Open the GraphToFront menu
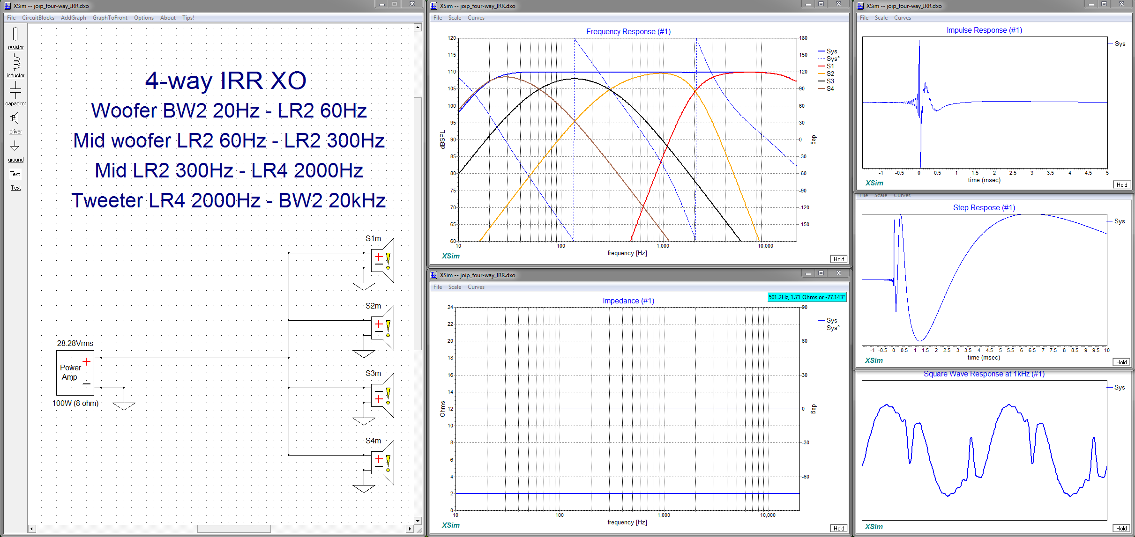Image resolution: width=1135 pixels, height=537 pixels. [x=110, y=18]
